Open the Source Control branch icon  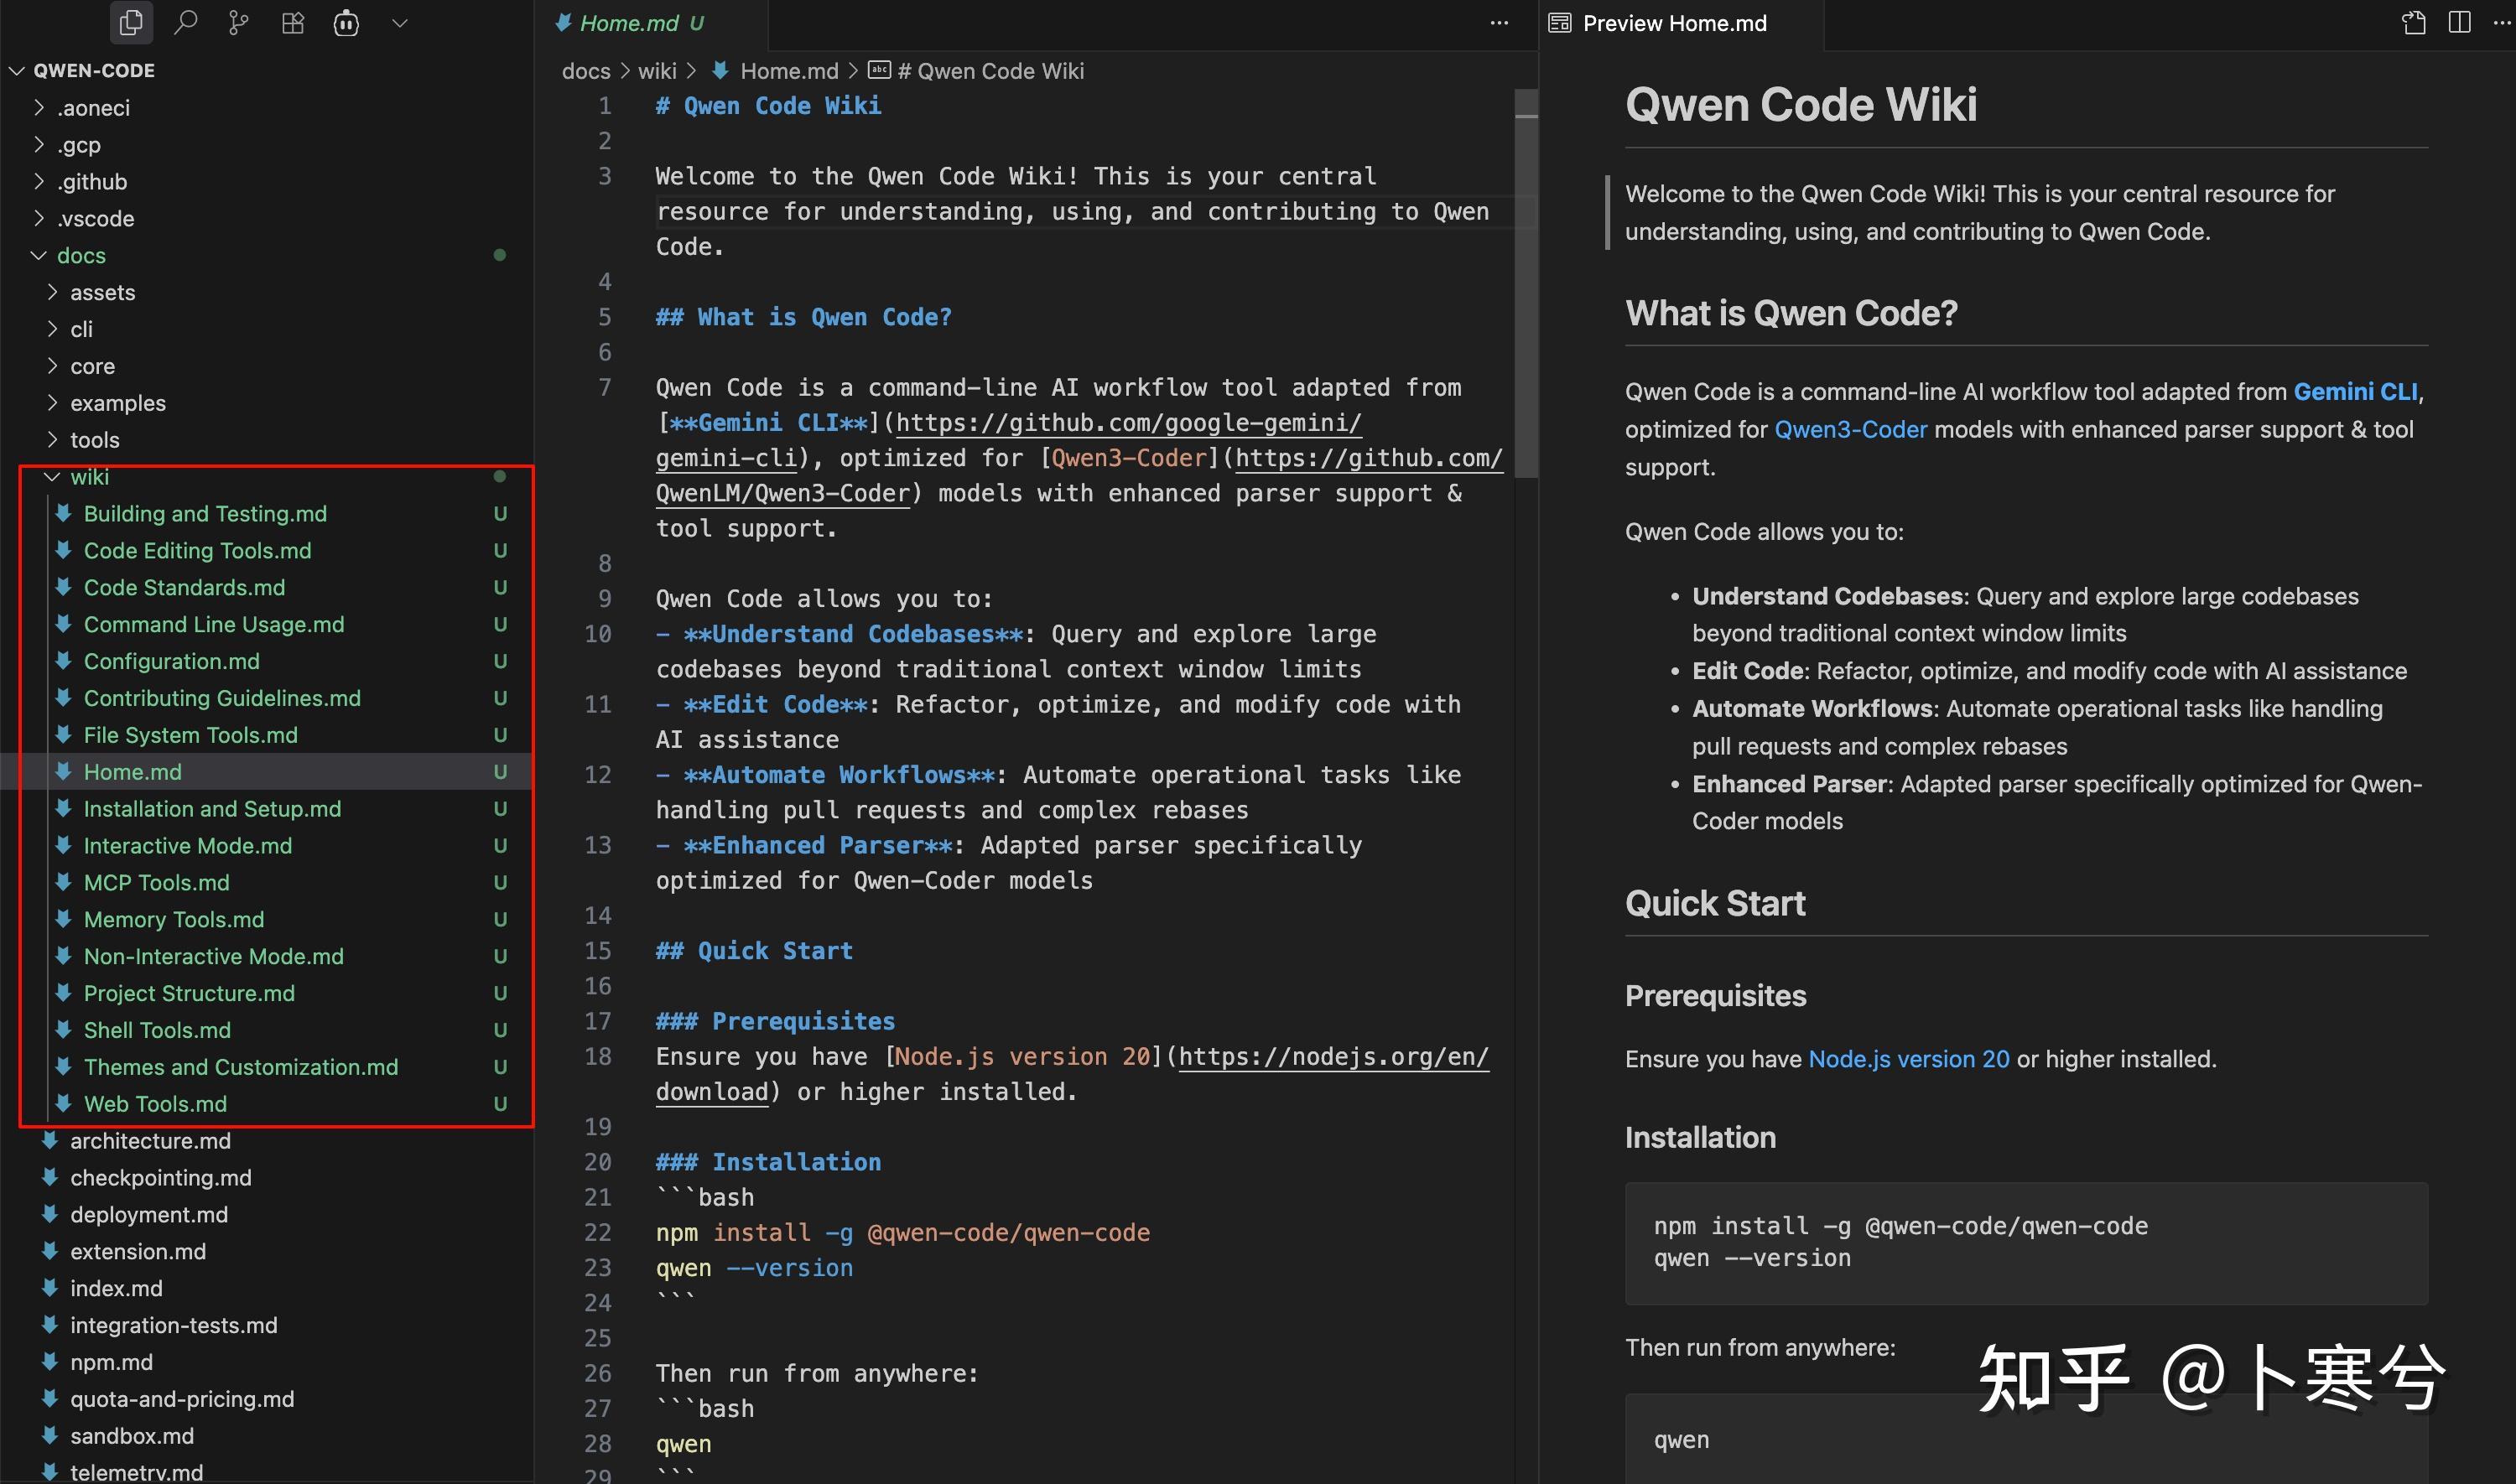pyautogui.click(x=238, y=22)
